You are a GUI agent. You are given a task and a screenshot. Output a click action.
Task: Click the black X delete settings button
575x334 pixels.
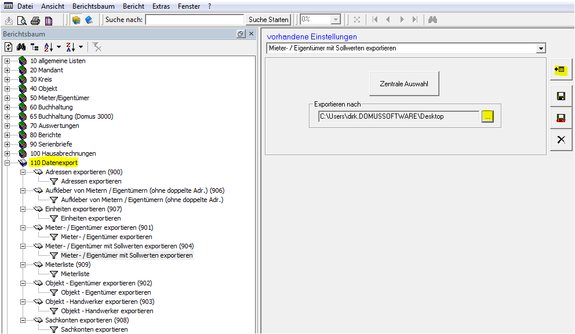tap(561, 140)
